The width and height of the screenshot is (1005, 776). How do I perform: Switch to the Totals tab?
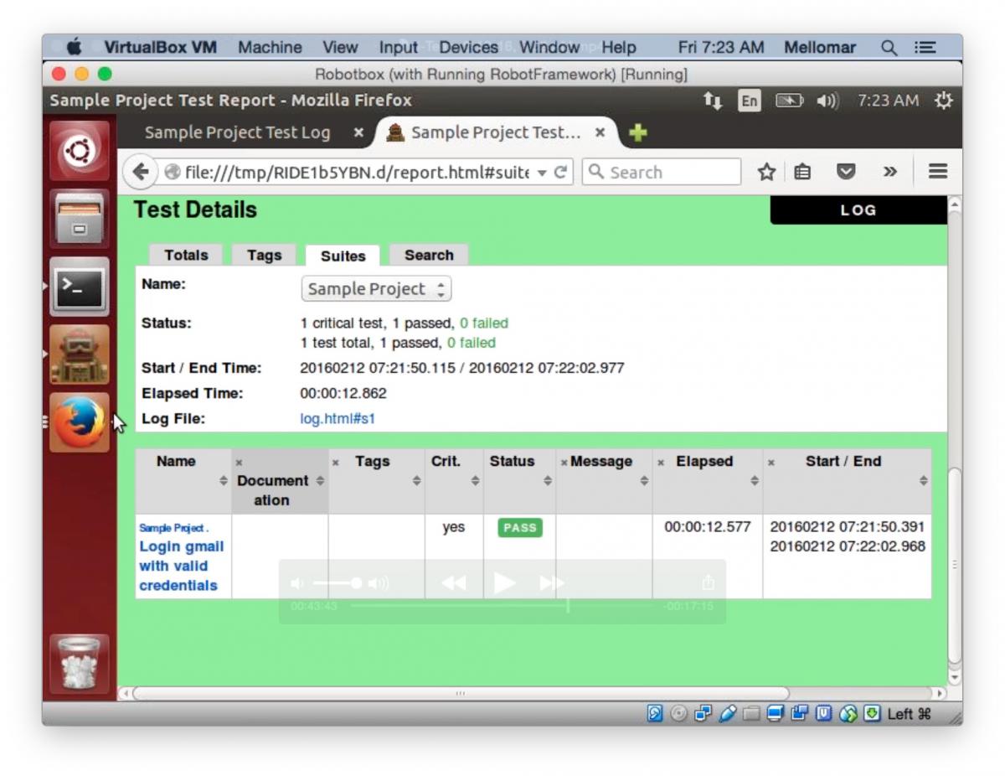(185, 255)
